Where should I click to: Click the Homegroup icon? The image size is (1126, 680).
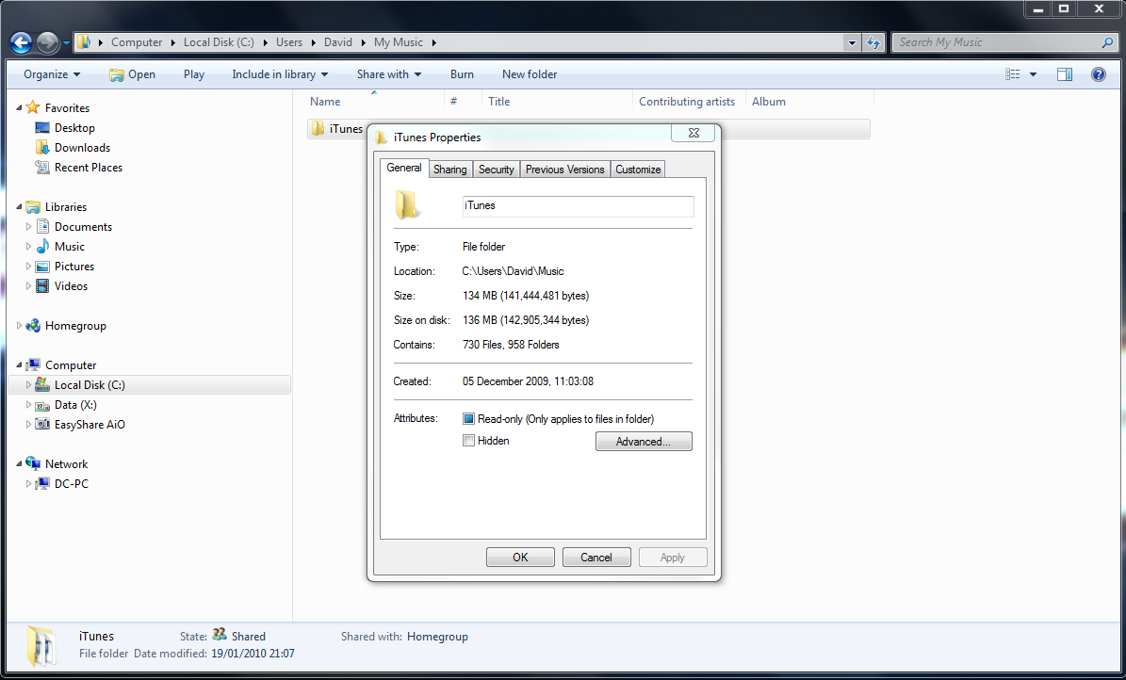(33, 325)
